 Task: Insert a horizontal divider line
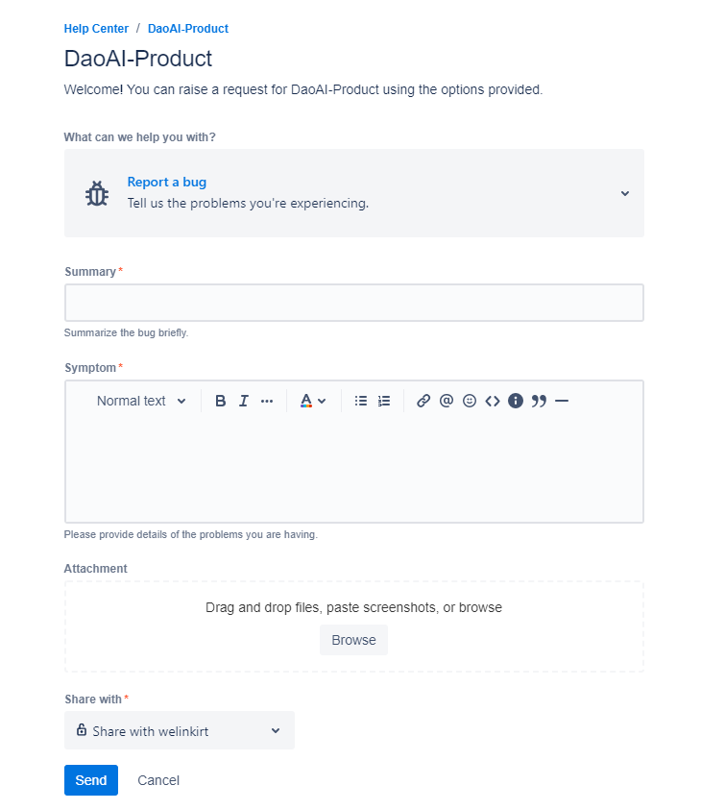tap(562, 401)
